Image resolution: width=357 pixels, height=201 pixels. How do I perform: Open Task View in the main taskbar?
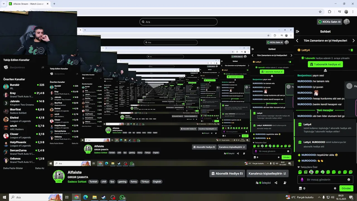(67, 197)
